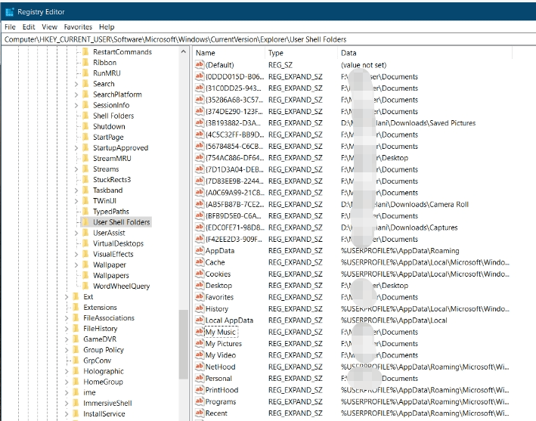536x421 pixels.
Task: Select the Holographic key in tree
Action: pos(104,371)
